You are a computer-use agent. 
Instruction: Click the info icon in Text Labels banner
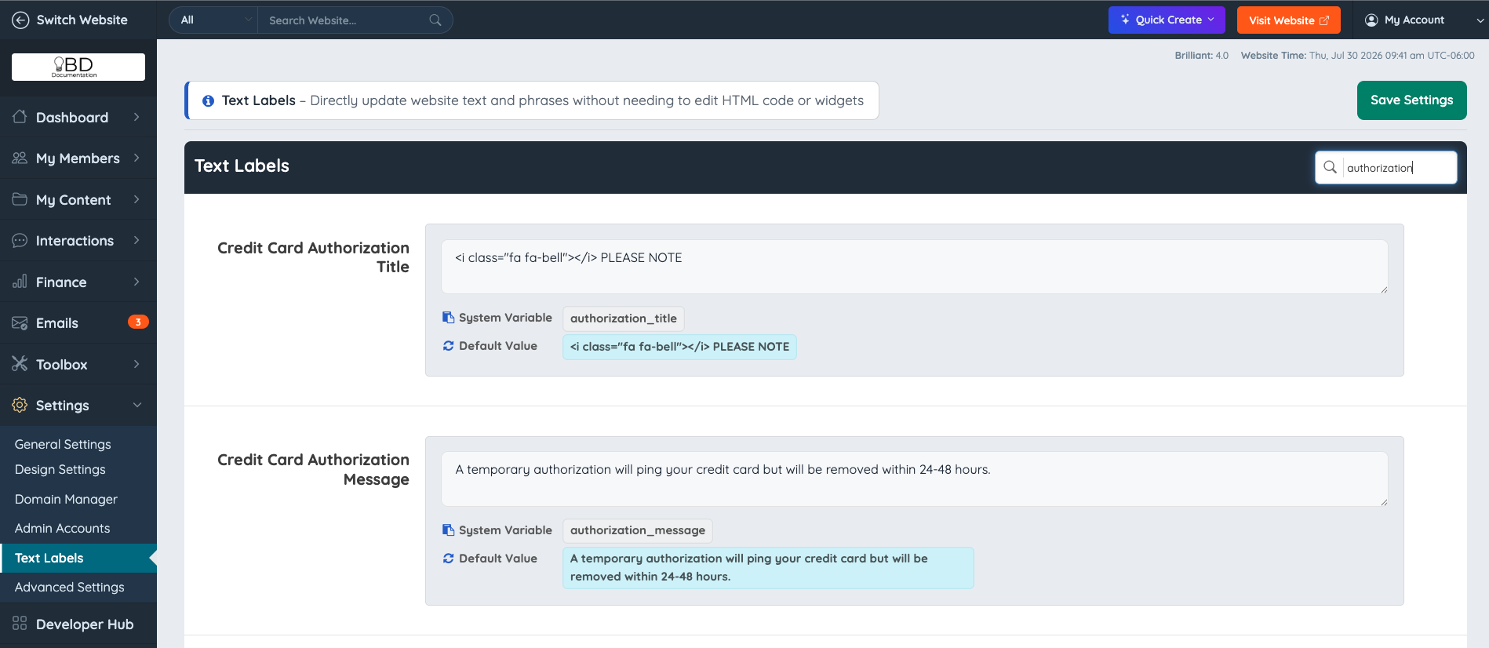(x=209, y=101)
